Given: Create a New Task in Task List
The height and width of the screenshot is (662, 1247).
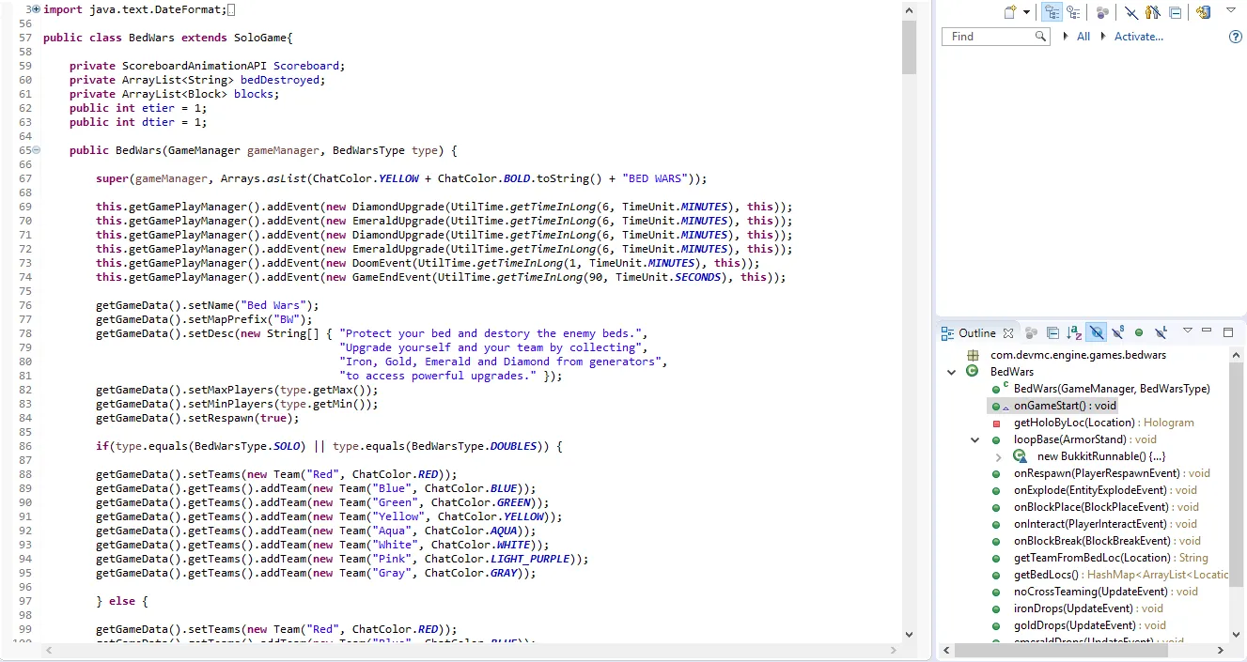Looking at the screenshot, I should pos(1010,12).
